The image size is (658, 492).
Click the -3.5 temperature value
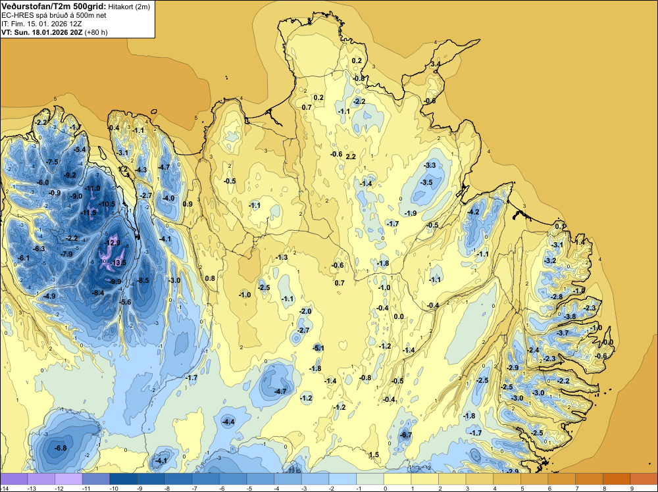[426, 182]
